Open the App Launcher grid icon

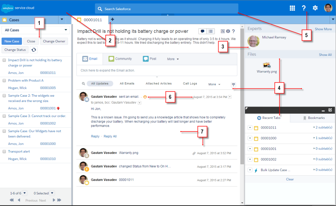pos(292,8)
